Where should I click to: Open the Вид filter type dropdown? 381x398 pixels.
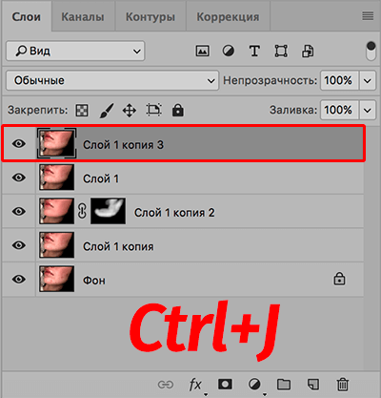[75, 51]
